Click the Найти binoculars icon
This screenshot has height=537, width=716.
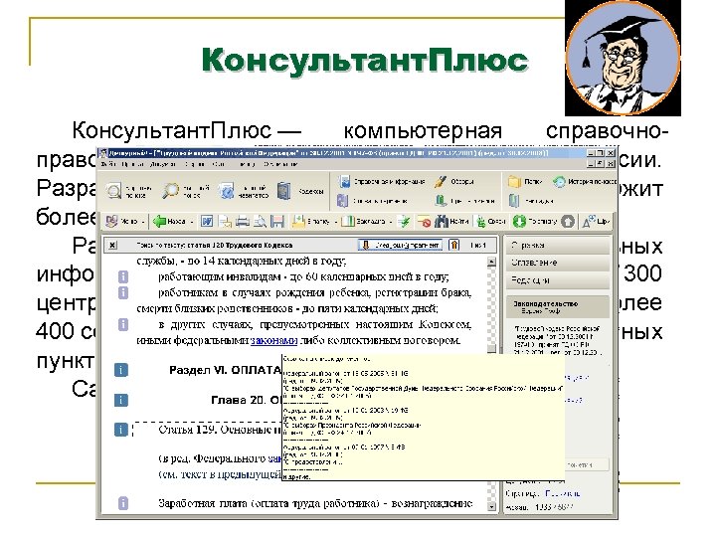point(442,222)
